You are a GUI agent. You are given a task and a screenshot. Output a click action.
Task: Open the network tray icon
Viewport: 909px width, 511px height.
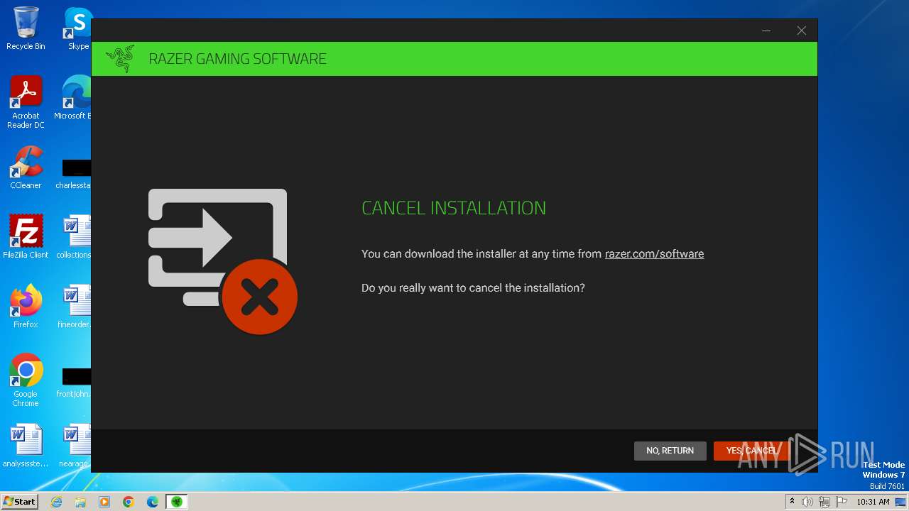[824, 502]
